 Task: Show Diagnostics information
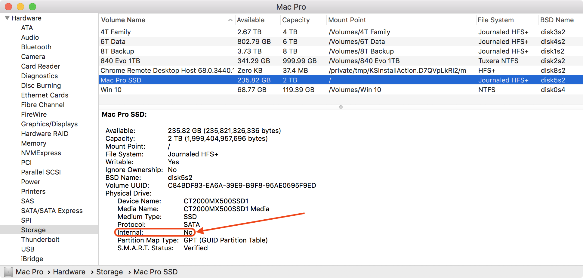point(39,76)
